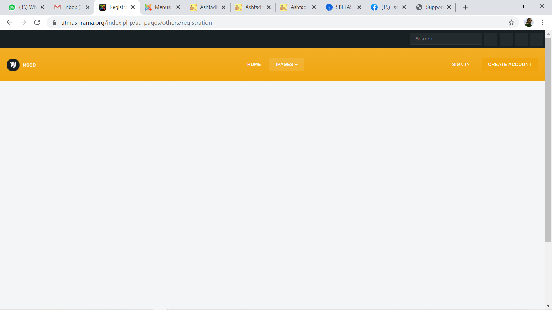Open a new browser tab
Screen dimensions: 552x310
pos(465,7)
